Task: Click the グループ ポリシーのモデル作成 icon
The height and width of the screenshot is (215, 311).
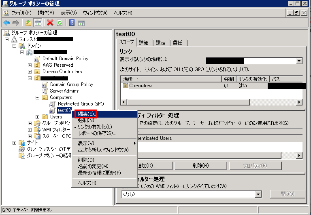Action: (22, 149)
